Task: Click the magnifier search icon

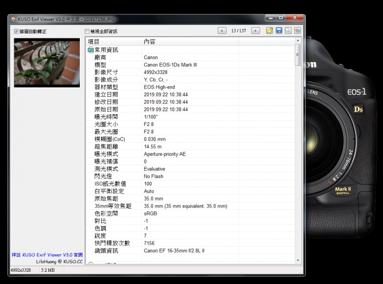Action: (x=288, y=30)
